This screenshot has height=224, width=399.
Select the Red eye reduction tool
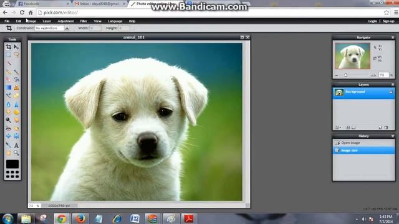click(x=8, y=129)
